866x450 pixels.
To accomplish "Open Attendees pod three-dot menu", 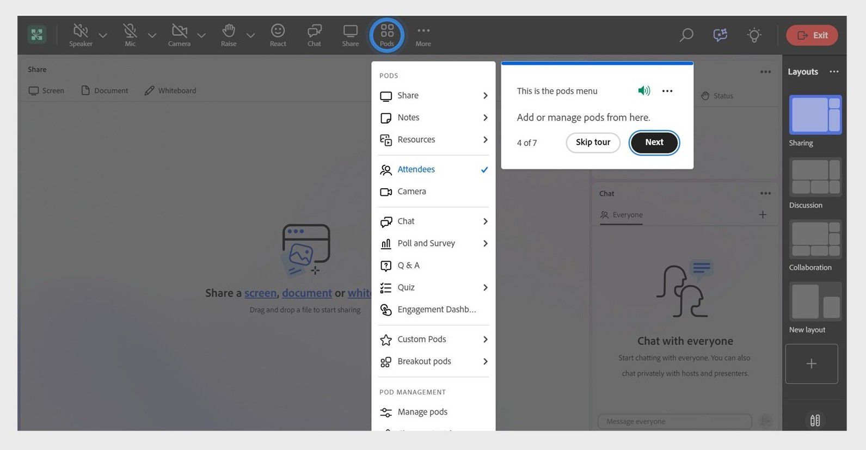I will (765, 72).
